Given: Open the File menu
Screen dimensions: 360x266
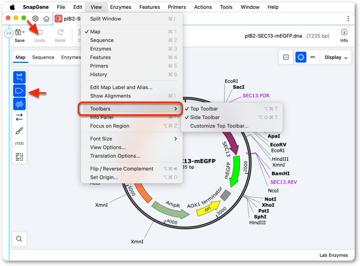Looking at the screenshot, I should pyautogui.click(x=61, y=7).
